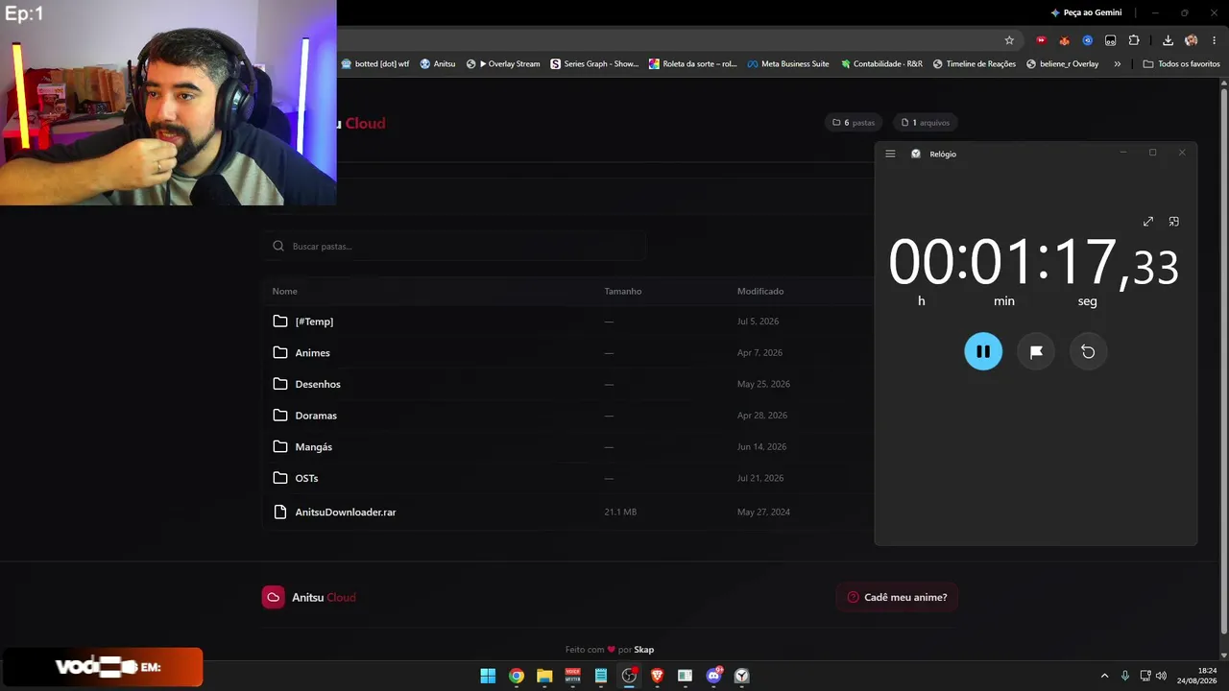Open OBS Studio from the taskbar
This screenshot has width=1229, height=691.
coord(629,676)
